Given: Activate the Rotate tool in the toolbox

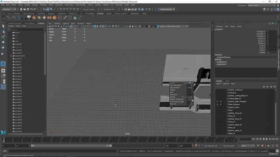Looking at the screenshot, I should (3, 48).
